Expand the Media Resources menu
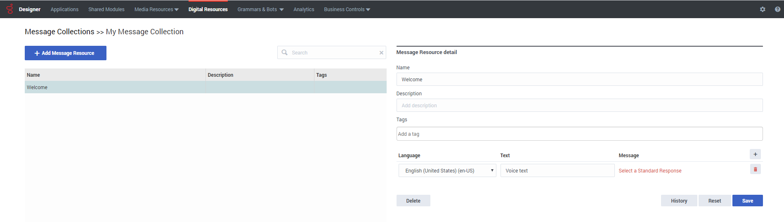This screenshot has width=784, height=222. coord(156,9)
